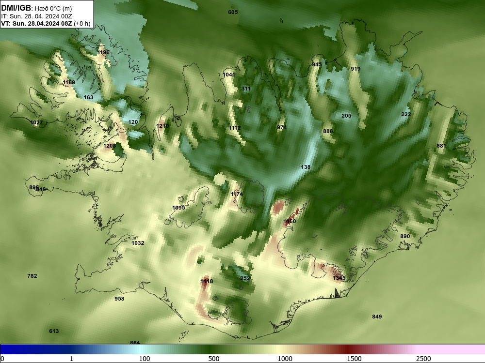Click the 881 value on the east coast

pos(441,146)
